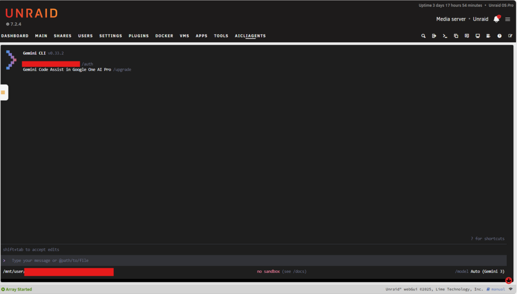This screenshot has width=517, height=294.
Task: Click the 'no sandbox (see /docs)' status
Action: click(x=282, y=272)
